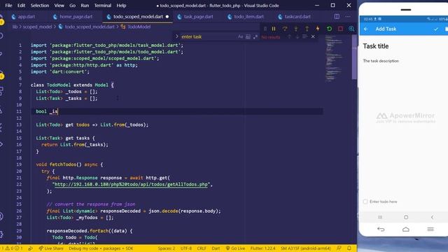The height and width of the screenshot is (252, 448).
Task: Open the Selection menu
Action: pyautogui.click(x=40, y=6)
